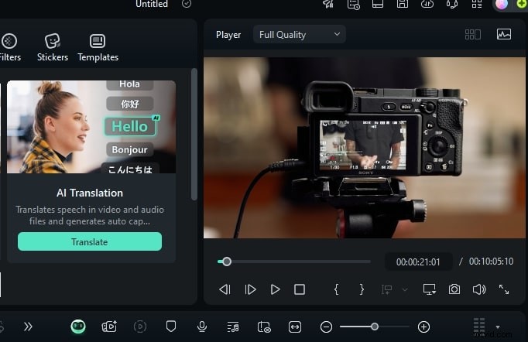
Task: Open the video scopes waveform icon
Action: pos(504,34)
